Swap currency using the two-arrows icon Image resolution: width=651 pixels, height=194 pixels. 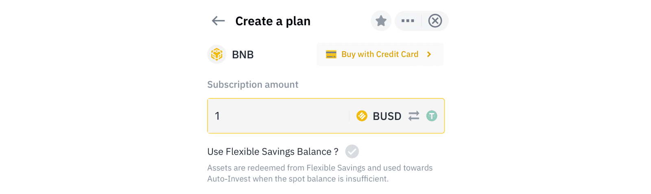414,116
